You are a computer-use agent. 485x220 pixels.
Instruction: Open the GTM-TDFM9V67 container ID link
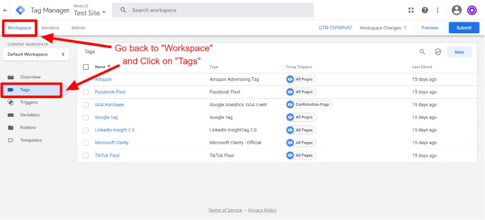tap(335, 28)
